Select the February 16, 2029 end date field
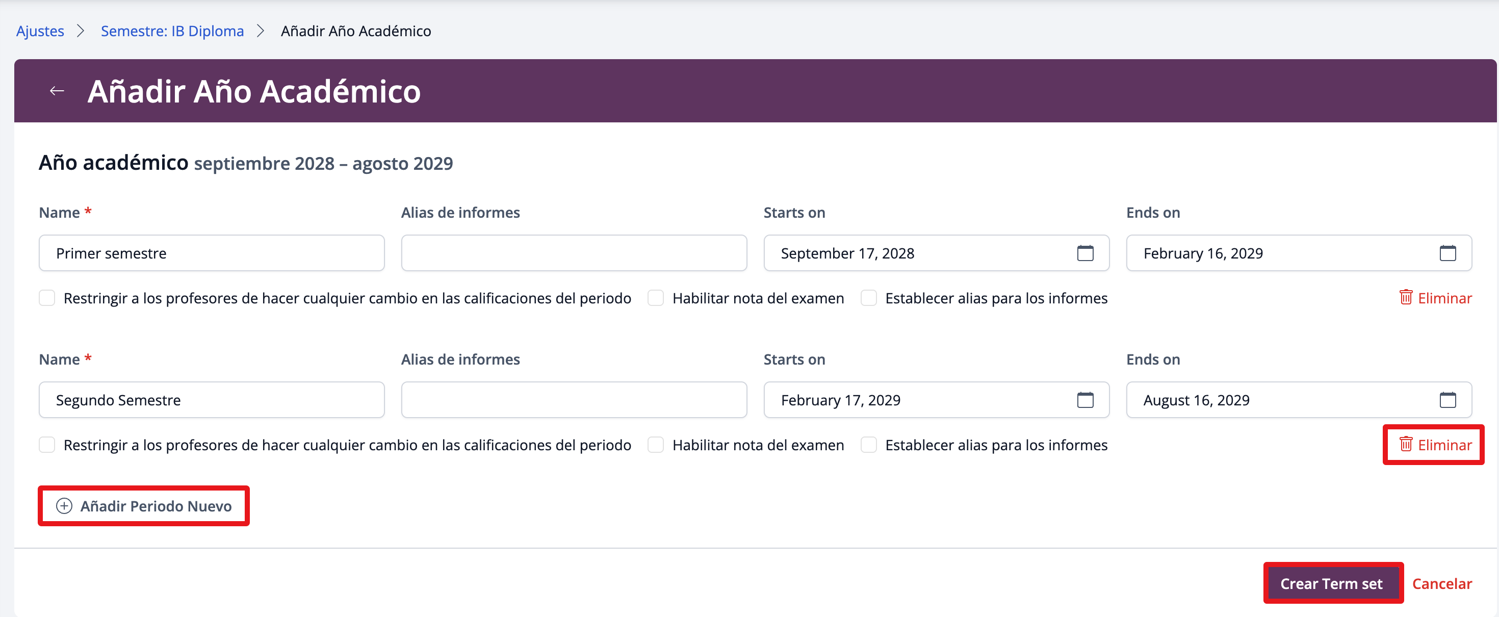 pos(1280,253)
